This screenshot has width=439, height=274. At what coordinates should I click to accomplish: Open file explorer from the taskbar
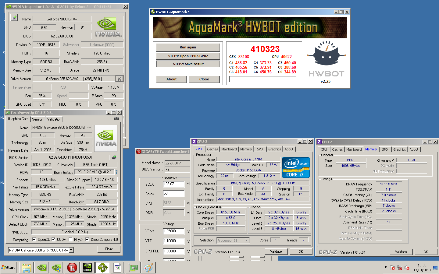(27, 268)
